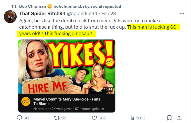Screen dimensions: 191x123
Task: Open the vertical dots menu beside video title
Action: (x=109, y=99)
